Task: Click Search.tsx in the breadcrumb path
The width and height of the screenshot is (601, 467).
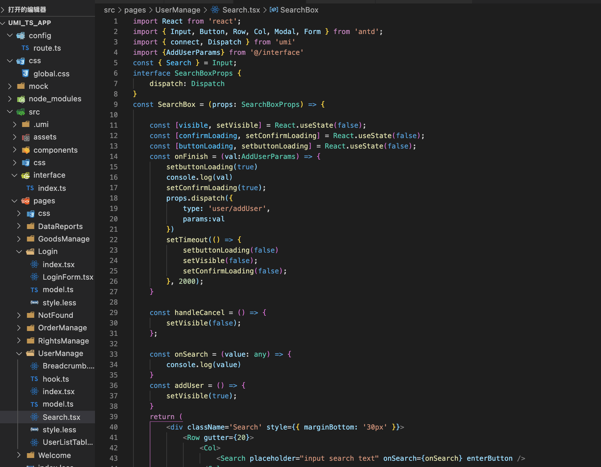Action: click(241, 10)
